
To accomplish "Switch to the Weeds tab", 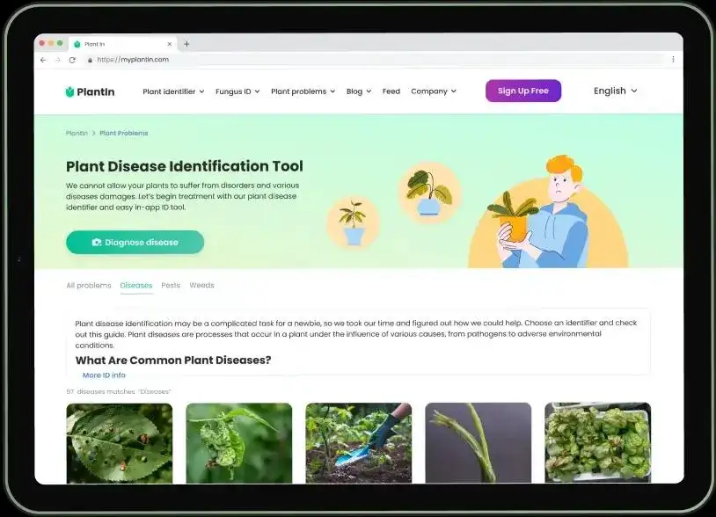I will coord(201,286).
